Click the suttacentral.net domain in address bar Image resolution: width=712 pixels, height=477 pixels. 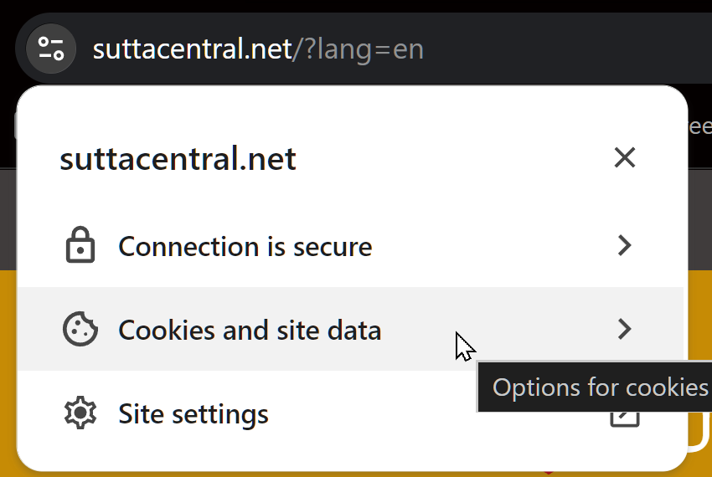191,49
